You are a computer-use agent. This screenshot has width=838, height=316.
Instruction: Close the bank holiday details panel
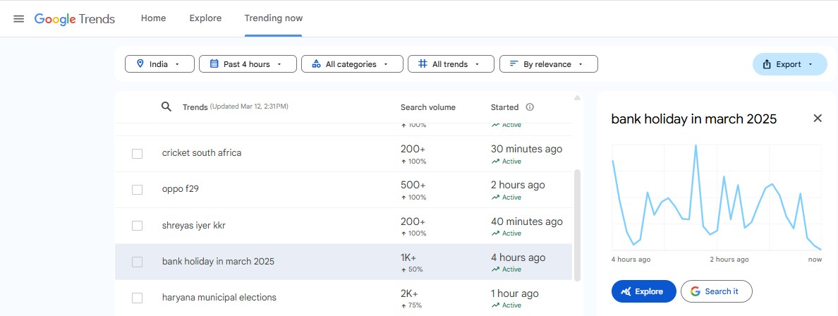818,119
